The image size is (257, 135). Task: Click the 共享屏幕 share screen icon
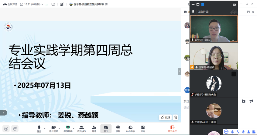pos(68,129)
